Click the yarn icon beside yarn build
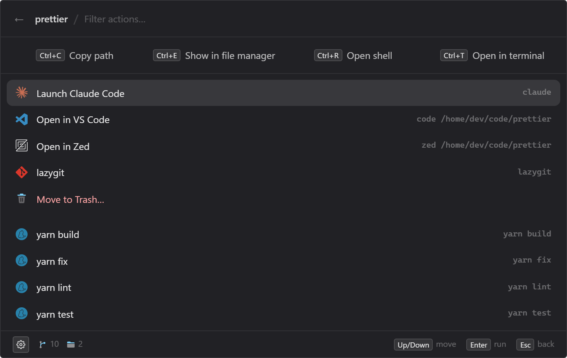Viewport: 567px width, 358px height. (22, 234)
